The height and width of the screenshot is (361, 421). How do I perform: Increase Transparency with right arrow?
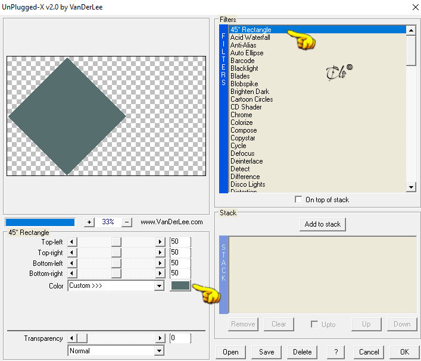click(x=160, y=338)
